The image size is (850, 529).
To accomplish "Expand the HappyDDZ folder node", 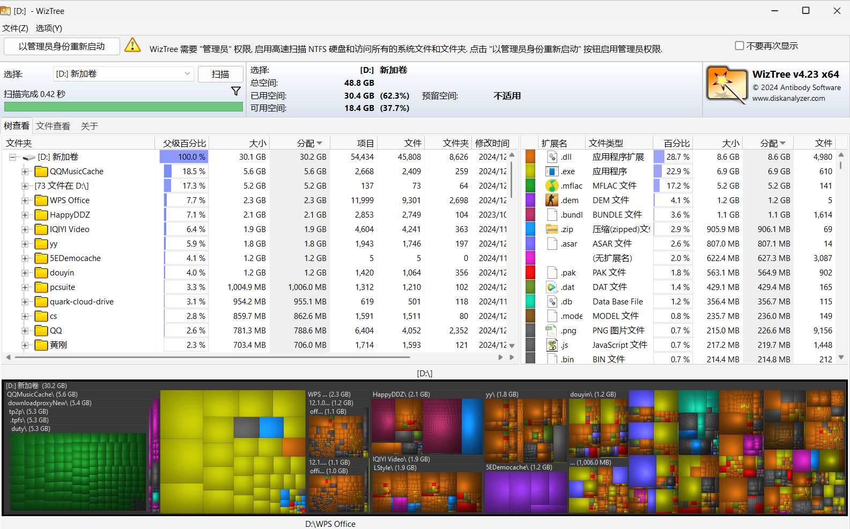I will [x=25, y=215].
